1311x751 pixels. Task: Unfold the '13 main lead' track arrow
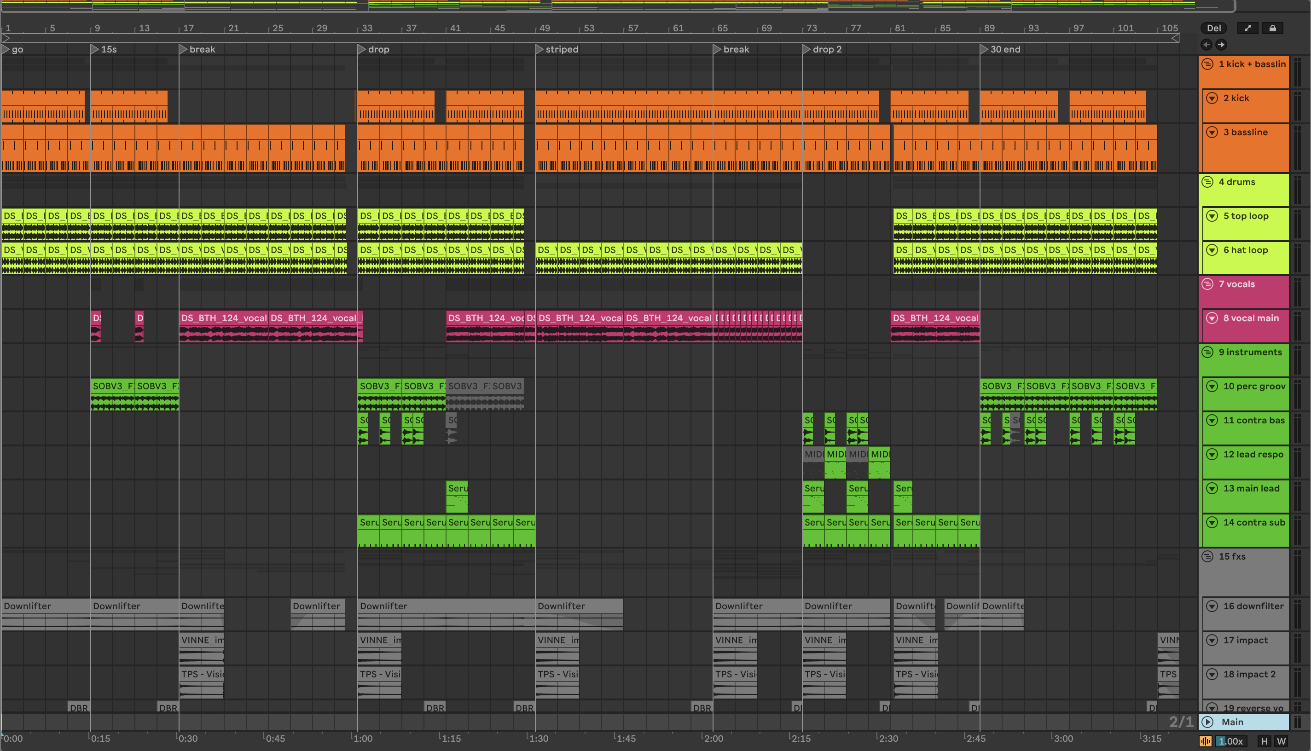coord(1212,488)
